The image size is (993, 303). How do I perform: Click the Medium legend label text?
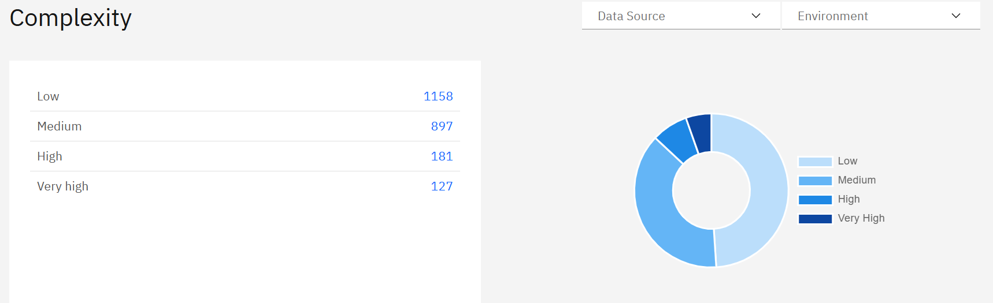857,180
